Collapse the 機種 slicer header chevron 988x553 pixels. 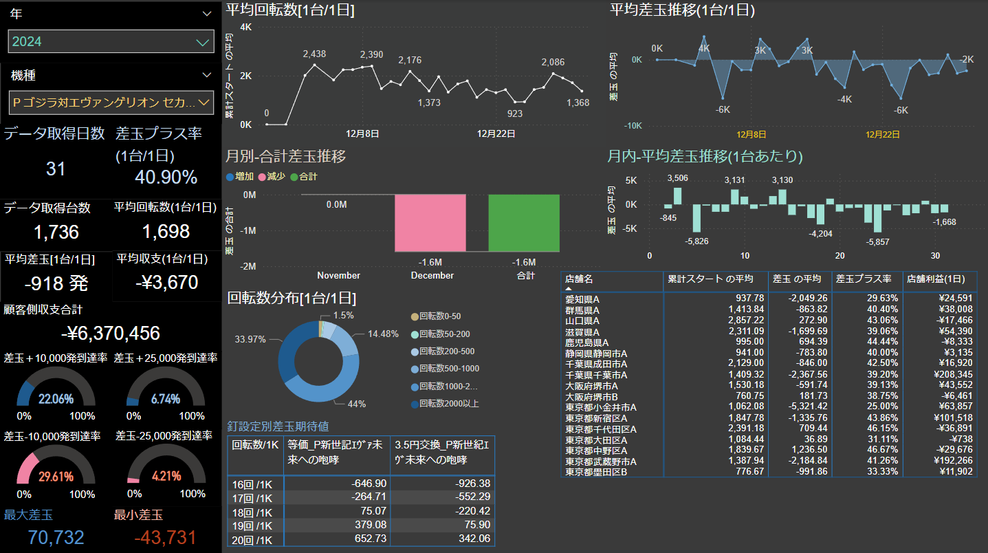[207, 75]
